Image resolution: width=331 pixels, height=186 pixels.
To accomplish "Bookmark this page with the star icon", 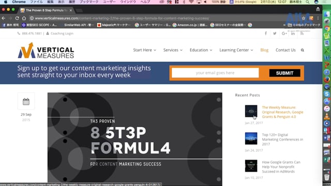I will click(304, 19).
